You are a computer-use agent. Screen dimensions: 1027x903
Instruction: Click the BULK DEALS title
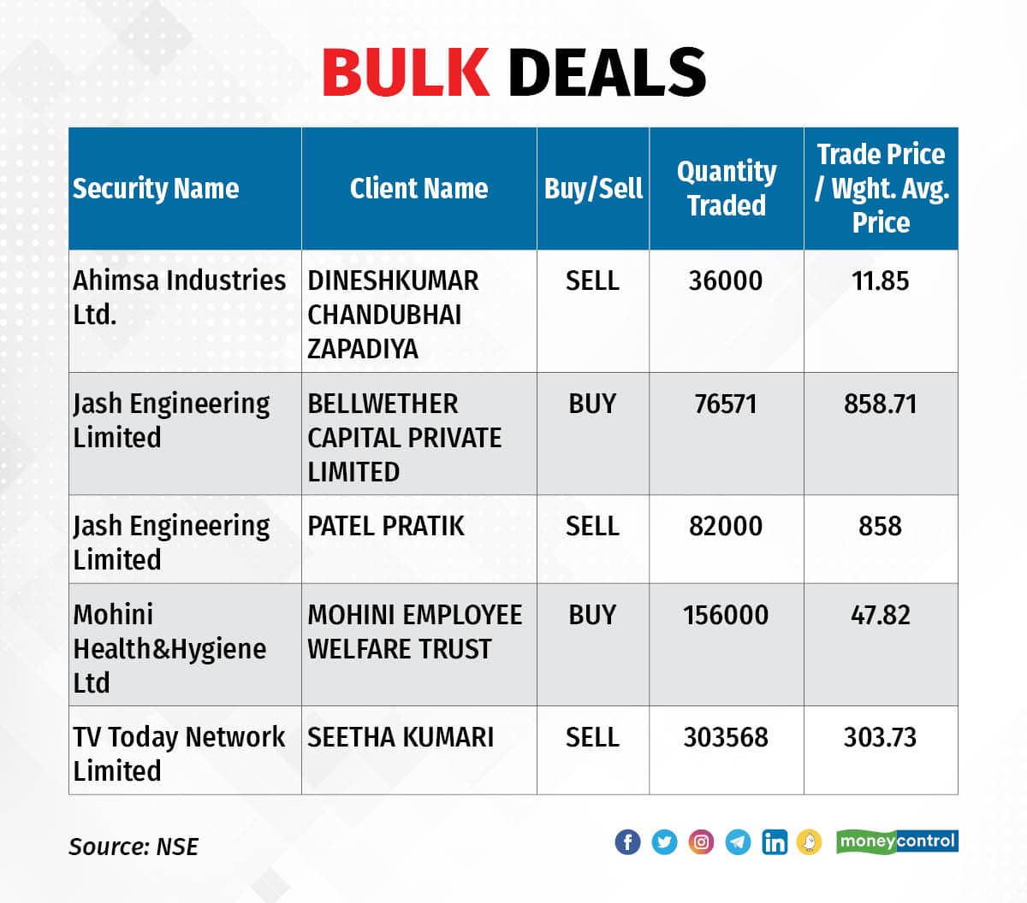[514, 72]
